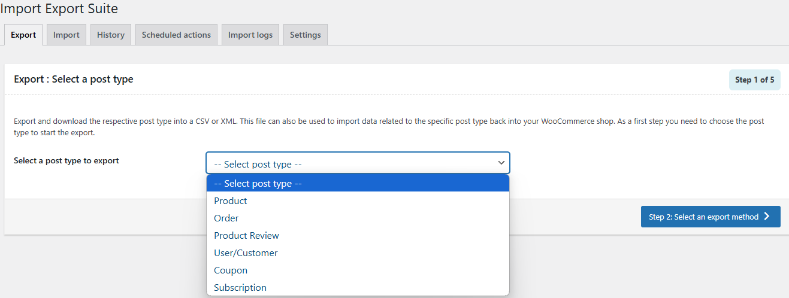789x298 pixels.
Task: View the Import logs tab
Action: [x=250, y=35]
